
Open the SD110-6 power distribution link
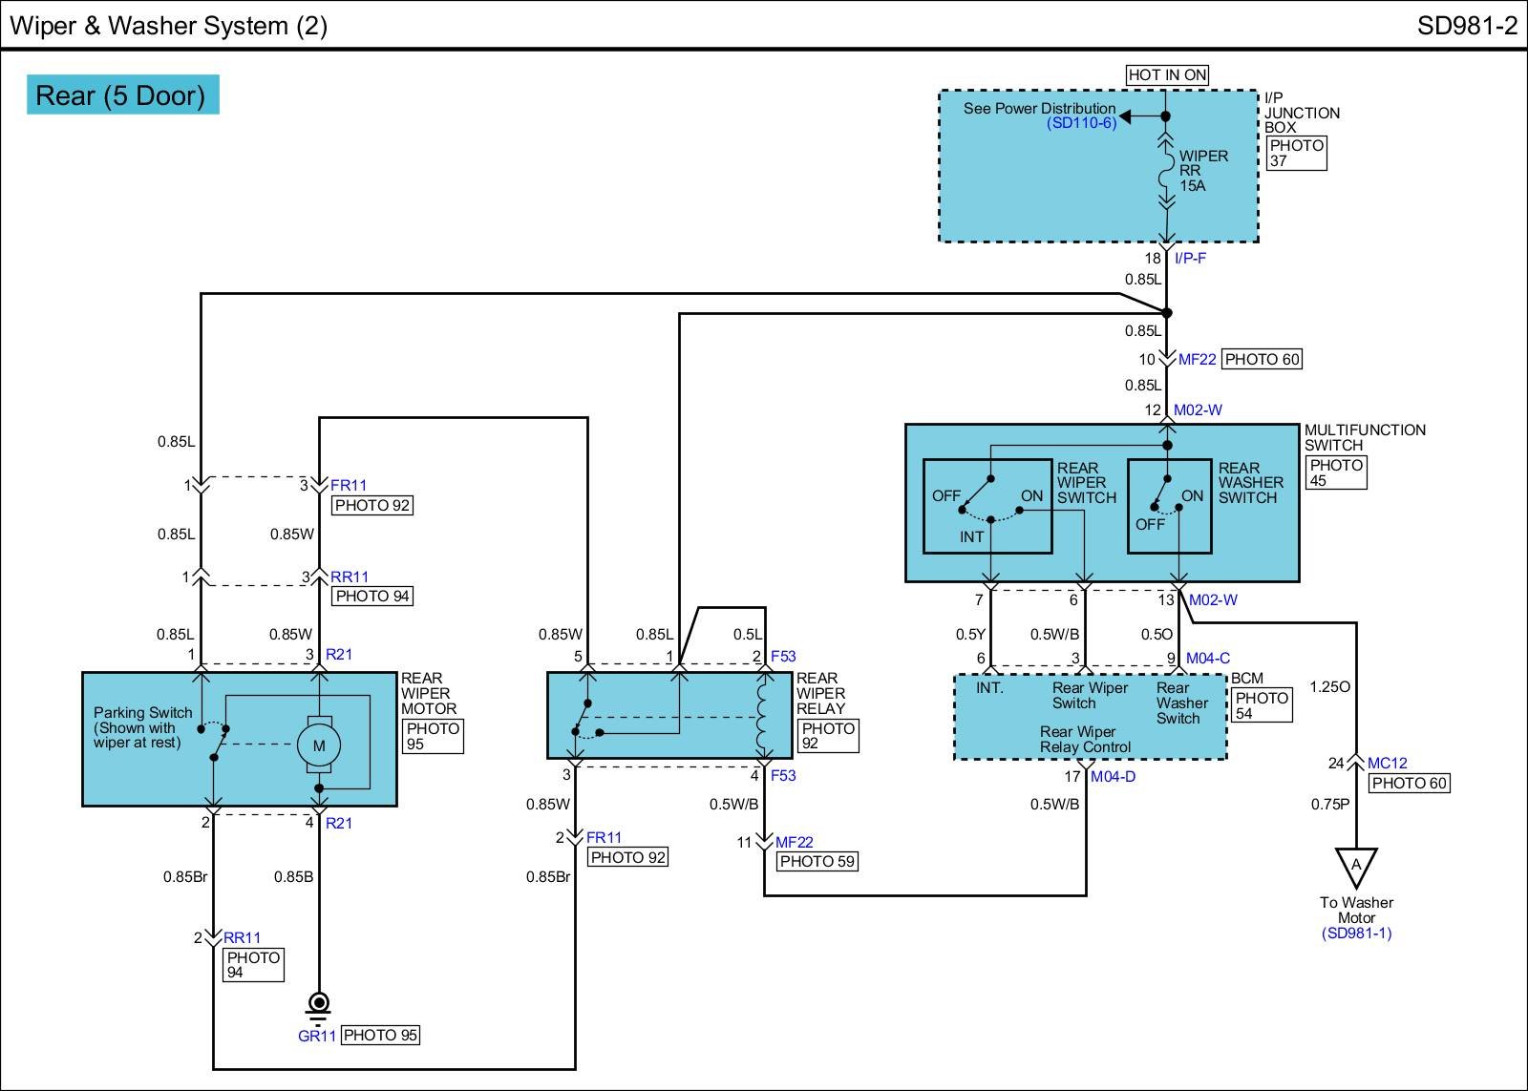pyautogui.click(x=1080, y=123)
